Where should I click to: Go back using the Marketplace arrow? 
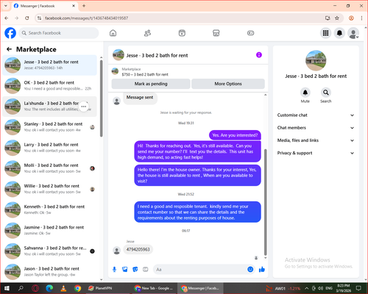tap(9, 49)
